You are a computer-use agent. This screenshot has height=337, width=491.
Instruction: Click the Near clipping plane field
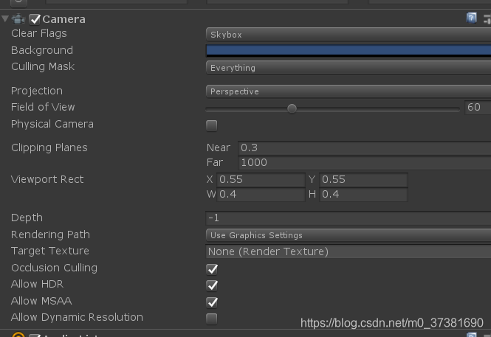point(365,147)
